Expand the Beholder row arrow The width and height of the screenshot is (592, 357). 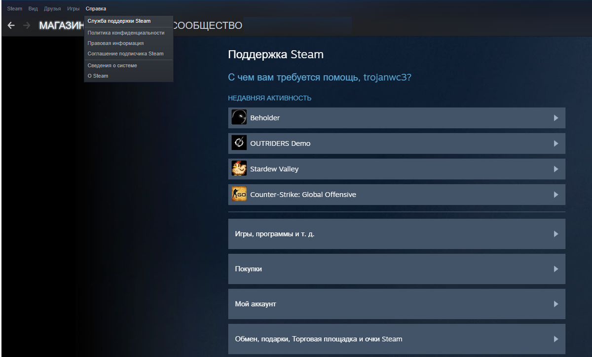[x=556, y=118]
